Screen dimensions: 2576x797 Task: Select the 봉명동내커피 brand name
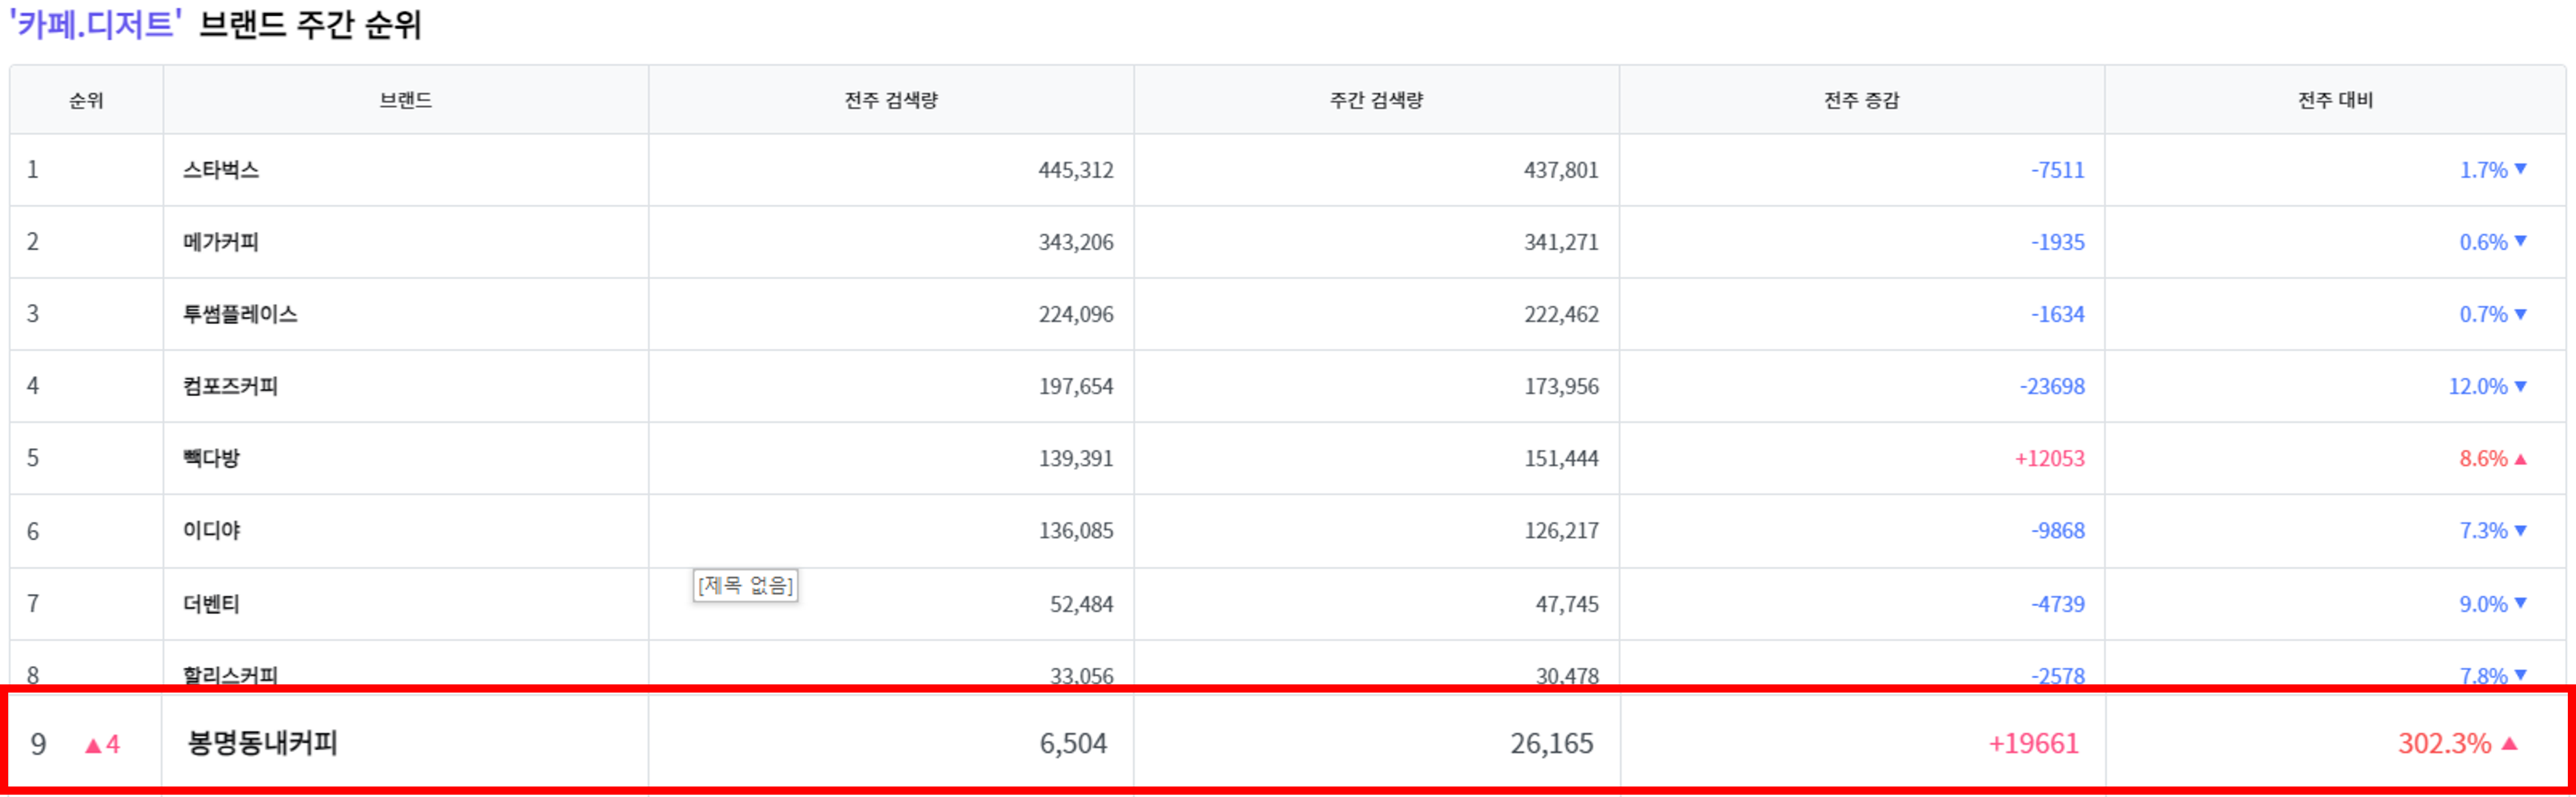coord(263,743)
